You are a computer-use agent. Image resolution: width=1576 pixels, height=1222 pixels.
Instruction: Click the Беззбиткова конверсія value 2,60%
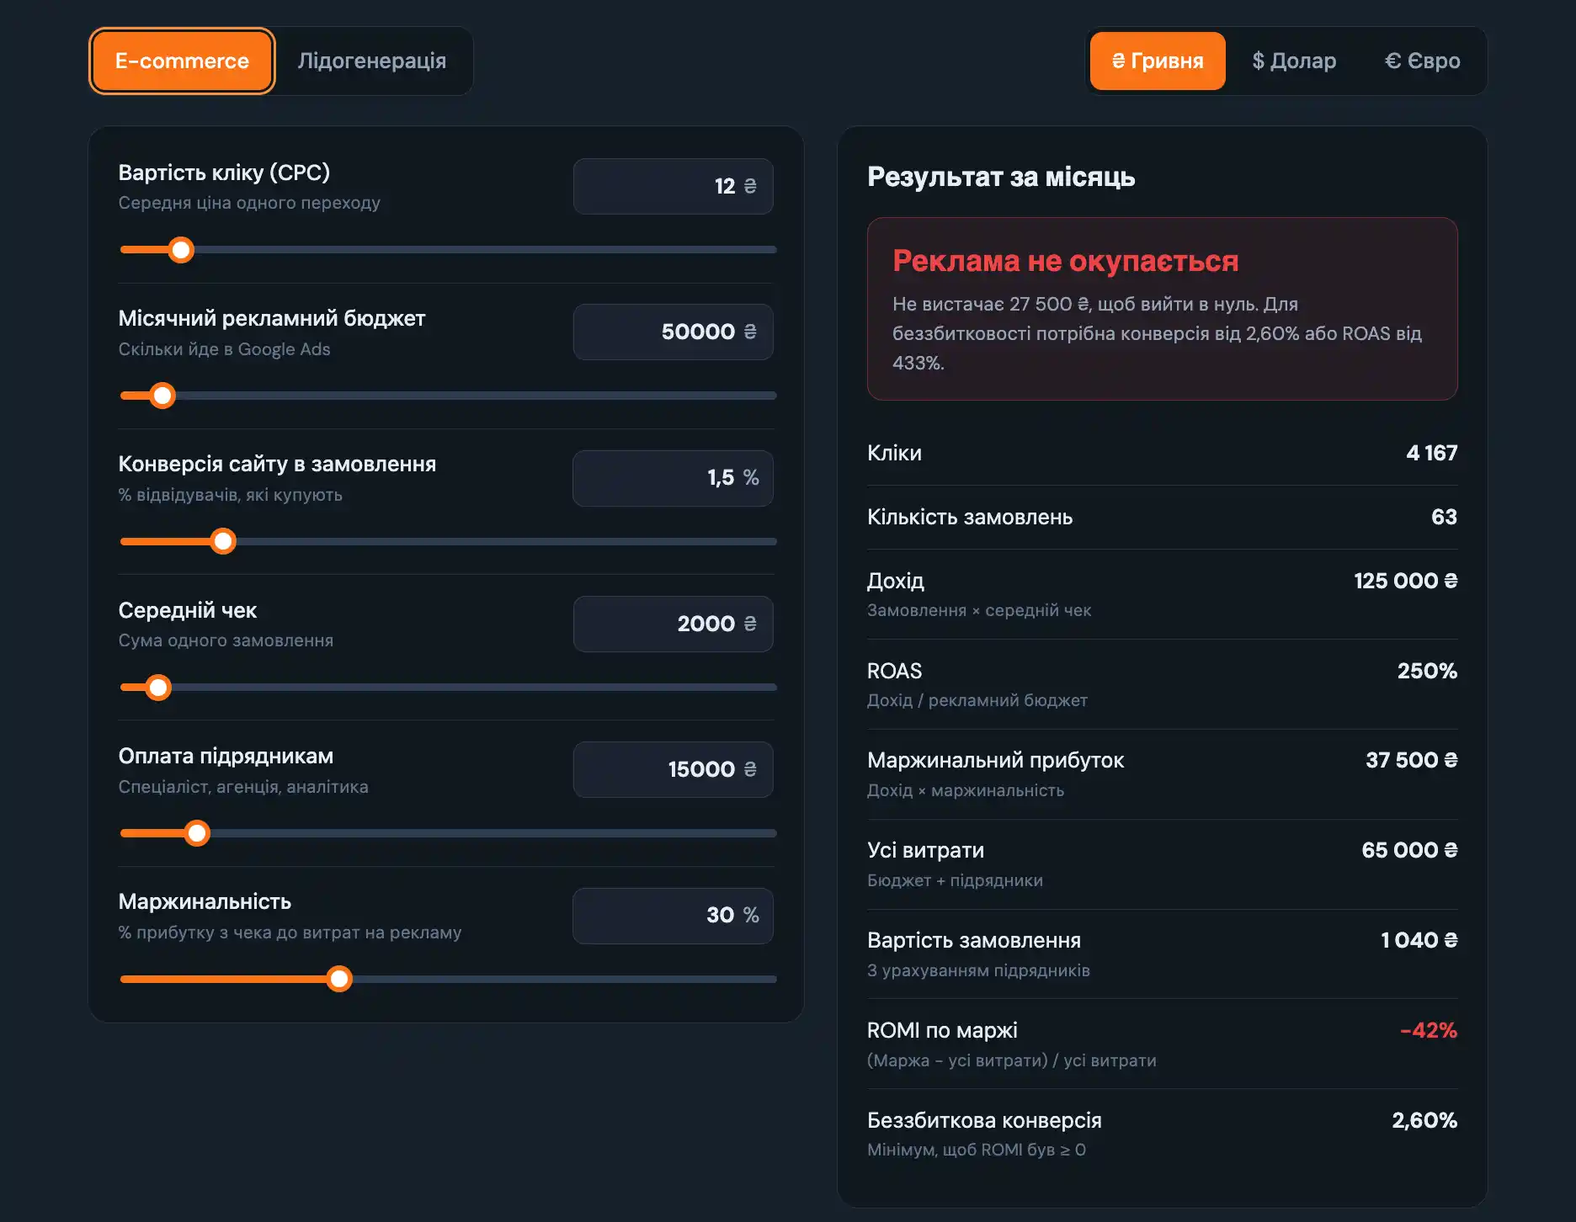(x=1424, y=1120)
